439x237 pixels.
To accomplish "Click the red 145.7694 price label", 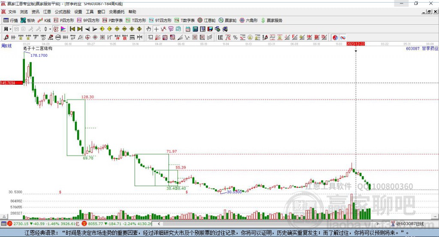I will click(x=12, y=83).
